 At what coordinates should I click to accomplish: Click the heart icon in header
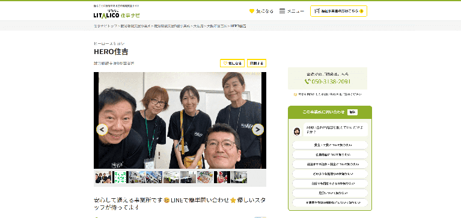click(252, 11)
